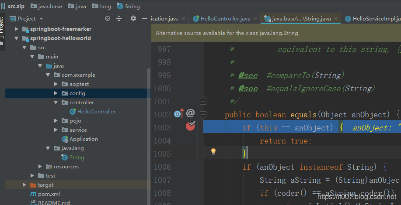Screen dimensions: 401x205
Task: Open Project panel settings gear
Action: [x=133, y=18]
